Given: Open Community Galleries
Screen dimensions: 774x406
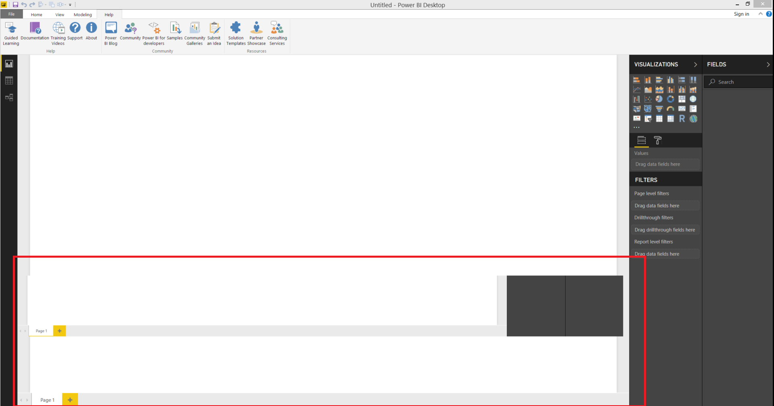Looking at the screenshot, I should (x=195, y=33).
